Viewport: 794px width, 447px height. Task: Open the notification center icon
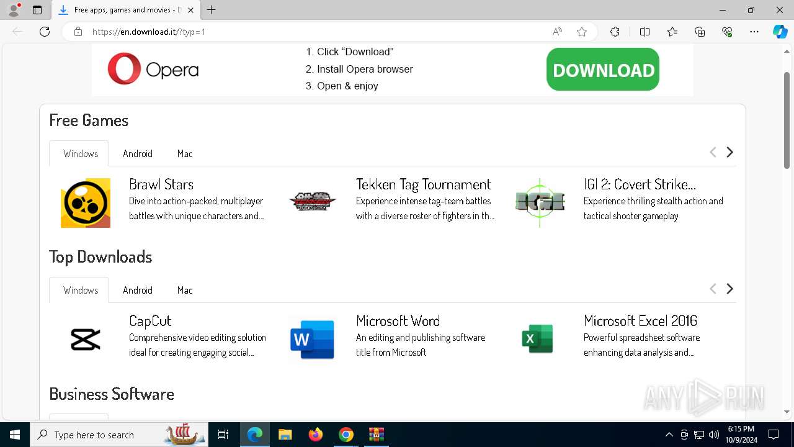(x=774, y=435)
